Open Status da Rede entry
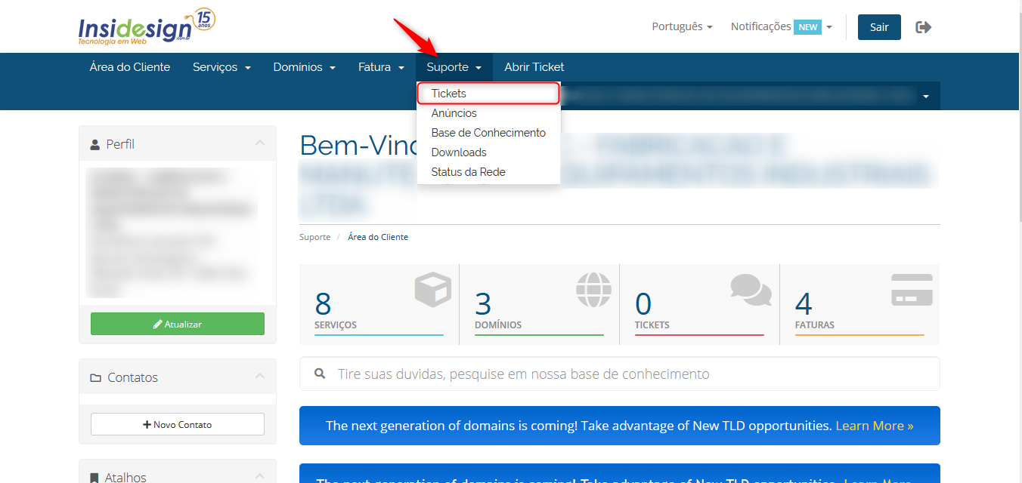This screenshot has width=1022, height=483. click(x=468, y=172)
